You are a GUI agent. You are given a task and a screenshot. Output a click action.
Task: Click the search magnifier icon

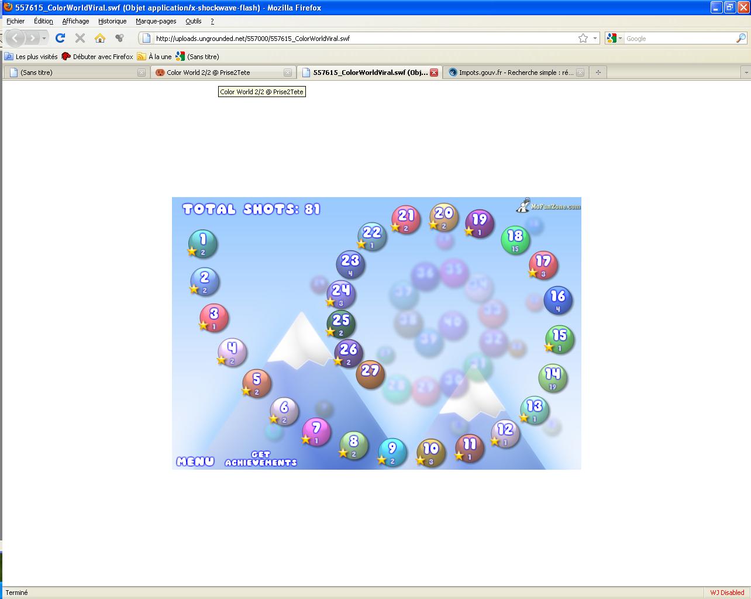click(740, 38)
